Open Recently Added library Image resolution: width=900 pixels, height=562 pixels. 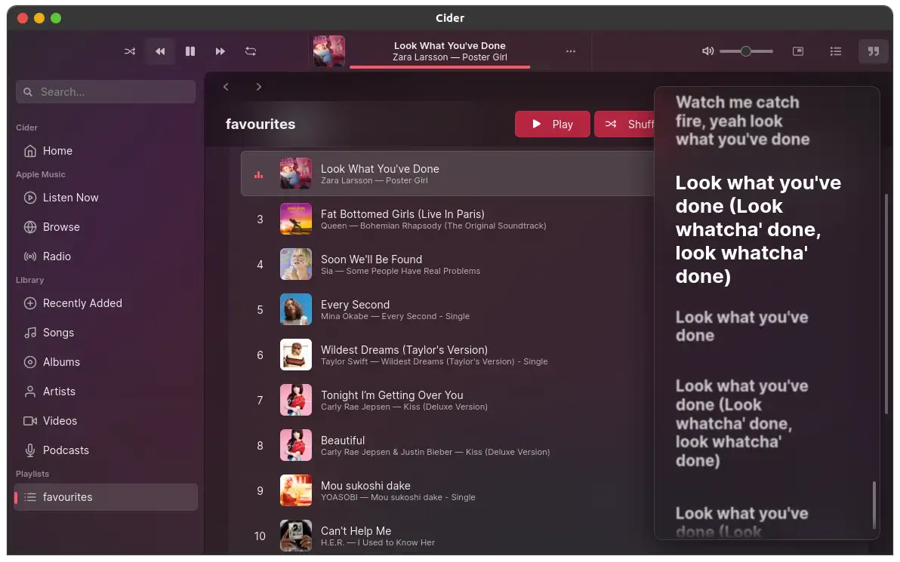pyautogui.click(x=106, y=303)
